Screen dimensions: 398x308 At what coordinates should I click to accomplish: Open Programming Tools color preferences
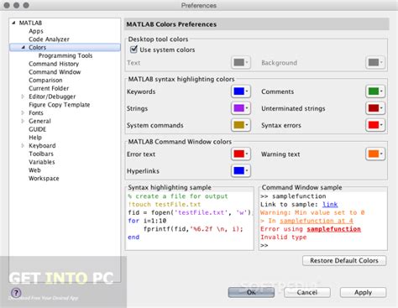65,55
